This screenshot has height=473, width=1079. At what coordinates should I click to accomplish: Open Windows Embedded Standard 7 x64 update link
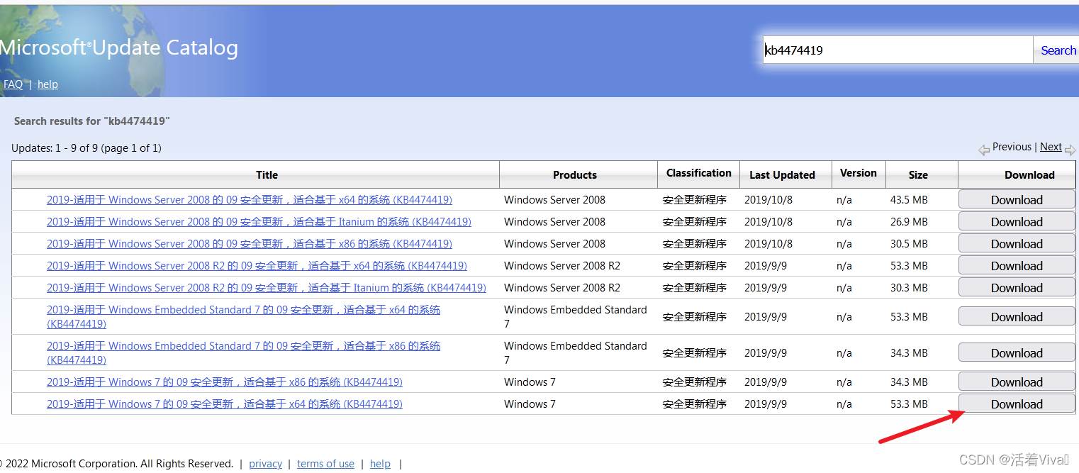click(243, 317)
